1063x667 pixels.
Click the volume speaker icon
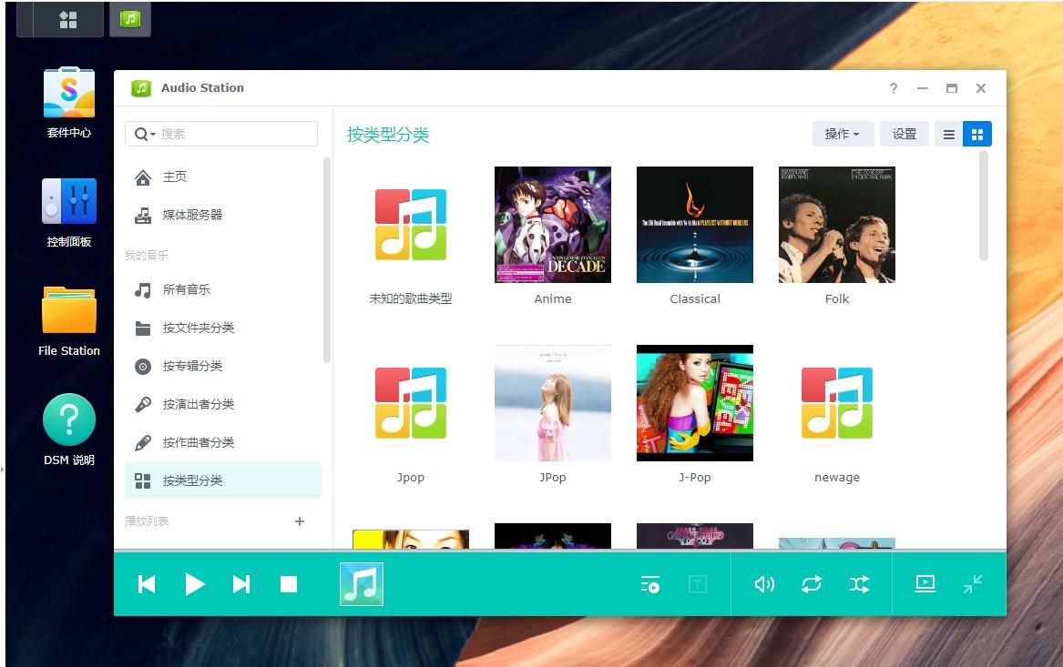point(764,583)
